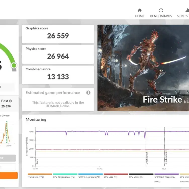This screenshot has height=189, width=189.
Task: Click the Fire Strike title text
Action: point(162,100)
